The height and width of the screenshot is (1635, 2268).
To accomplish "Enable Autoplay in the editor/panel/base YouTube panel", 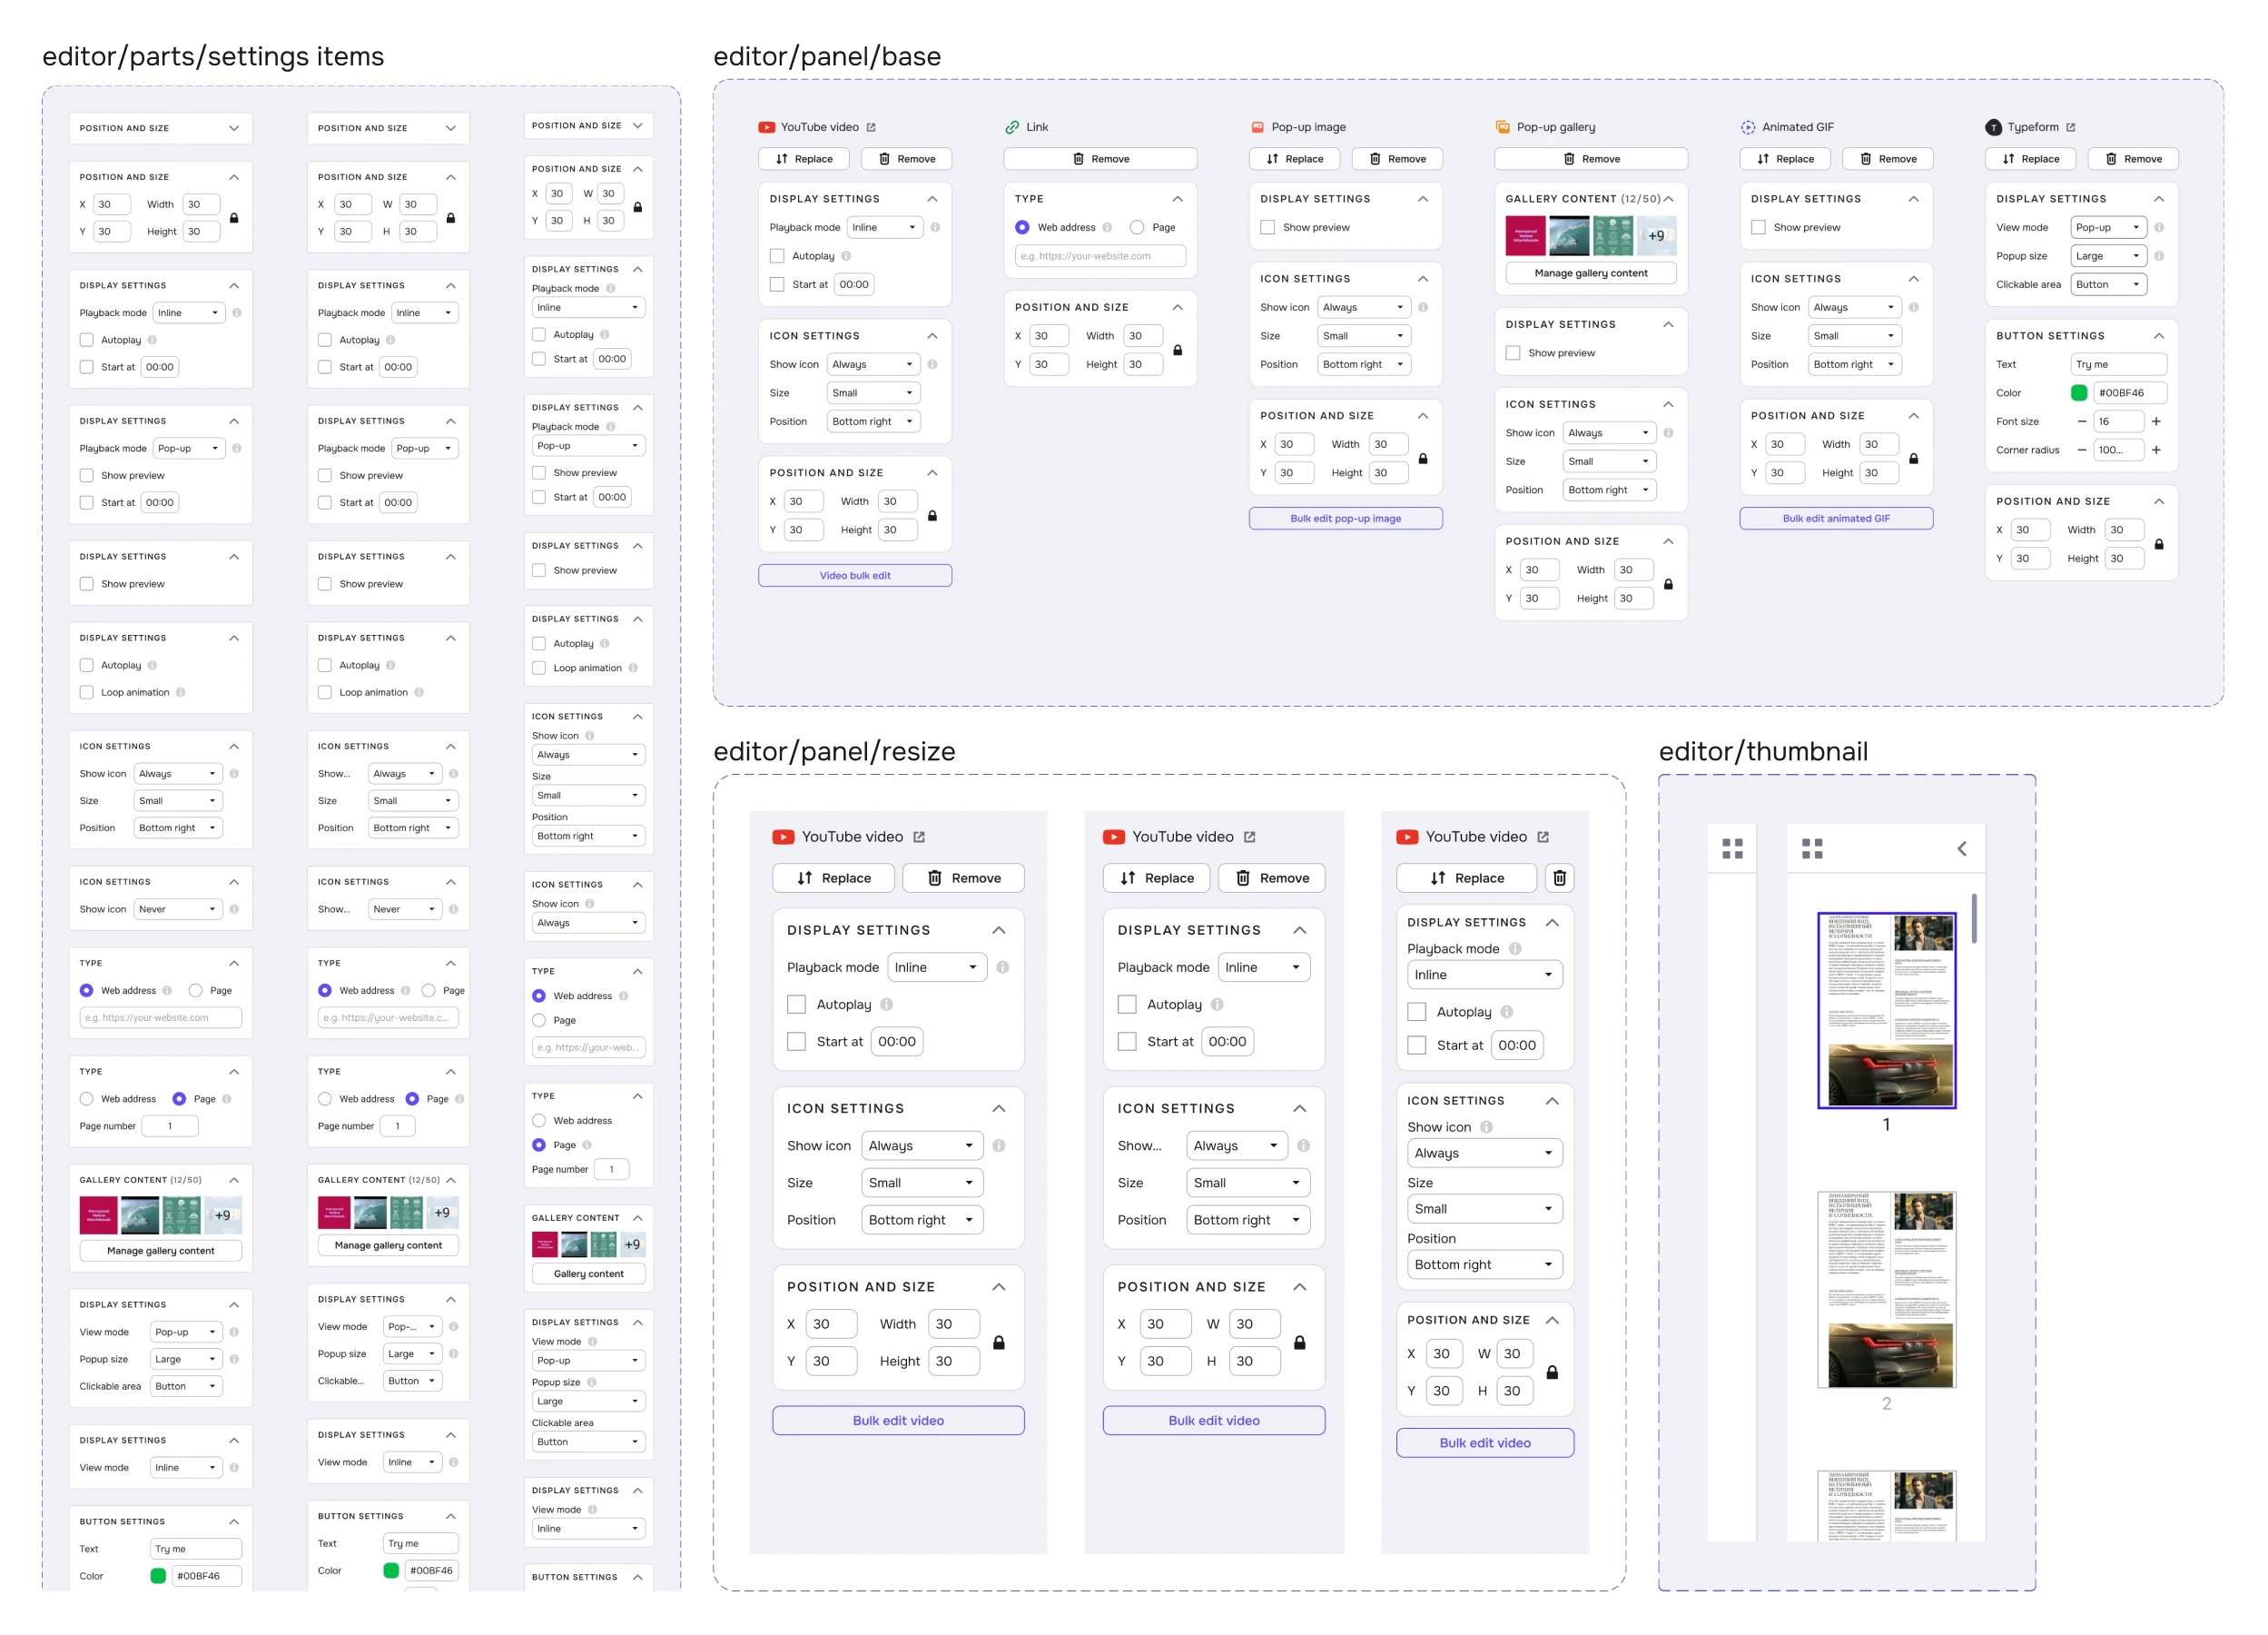I will 777,256.
